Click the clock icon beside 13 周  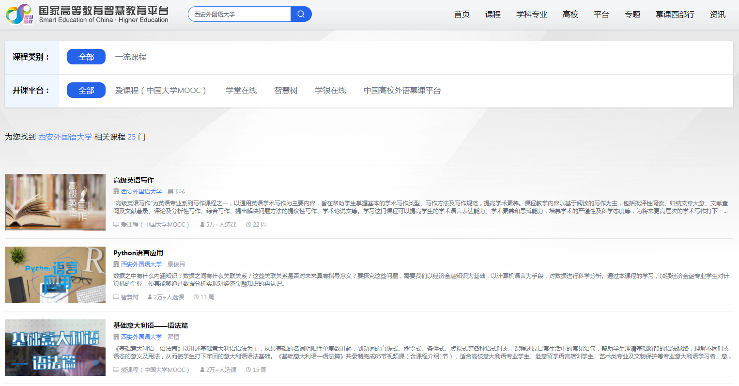point(196,297)
